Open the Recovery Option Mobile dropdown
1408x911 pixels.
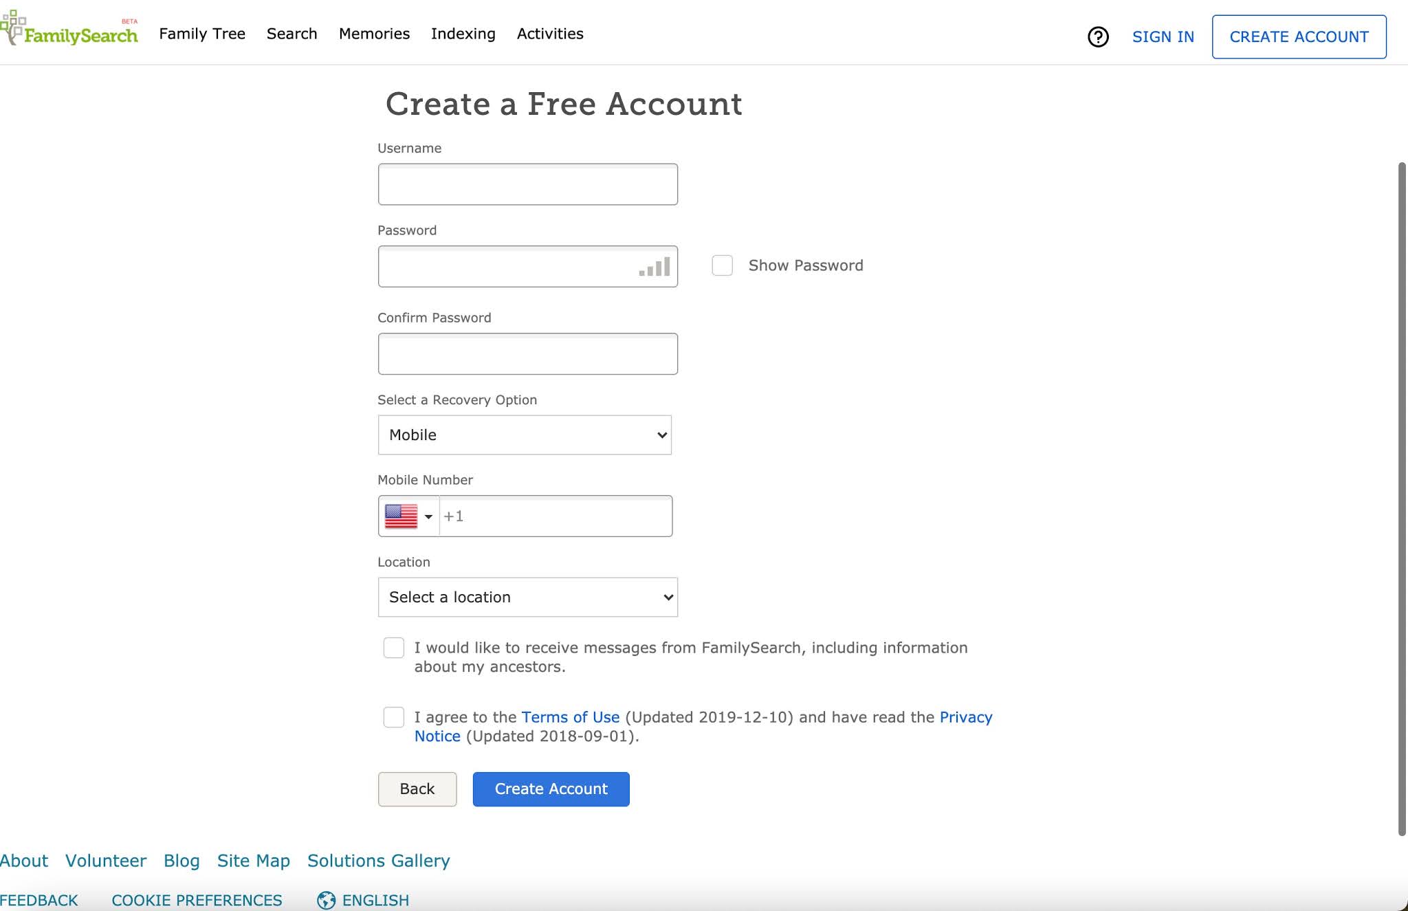(x=525, y=435)
